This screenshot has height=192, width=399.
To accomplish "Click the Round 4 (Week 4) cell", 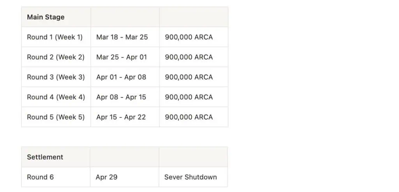I will point(56,97).
